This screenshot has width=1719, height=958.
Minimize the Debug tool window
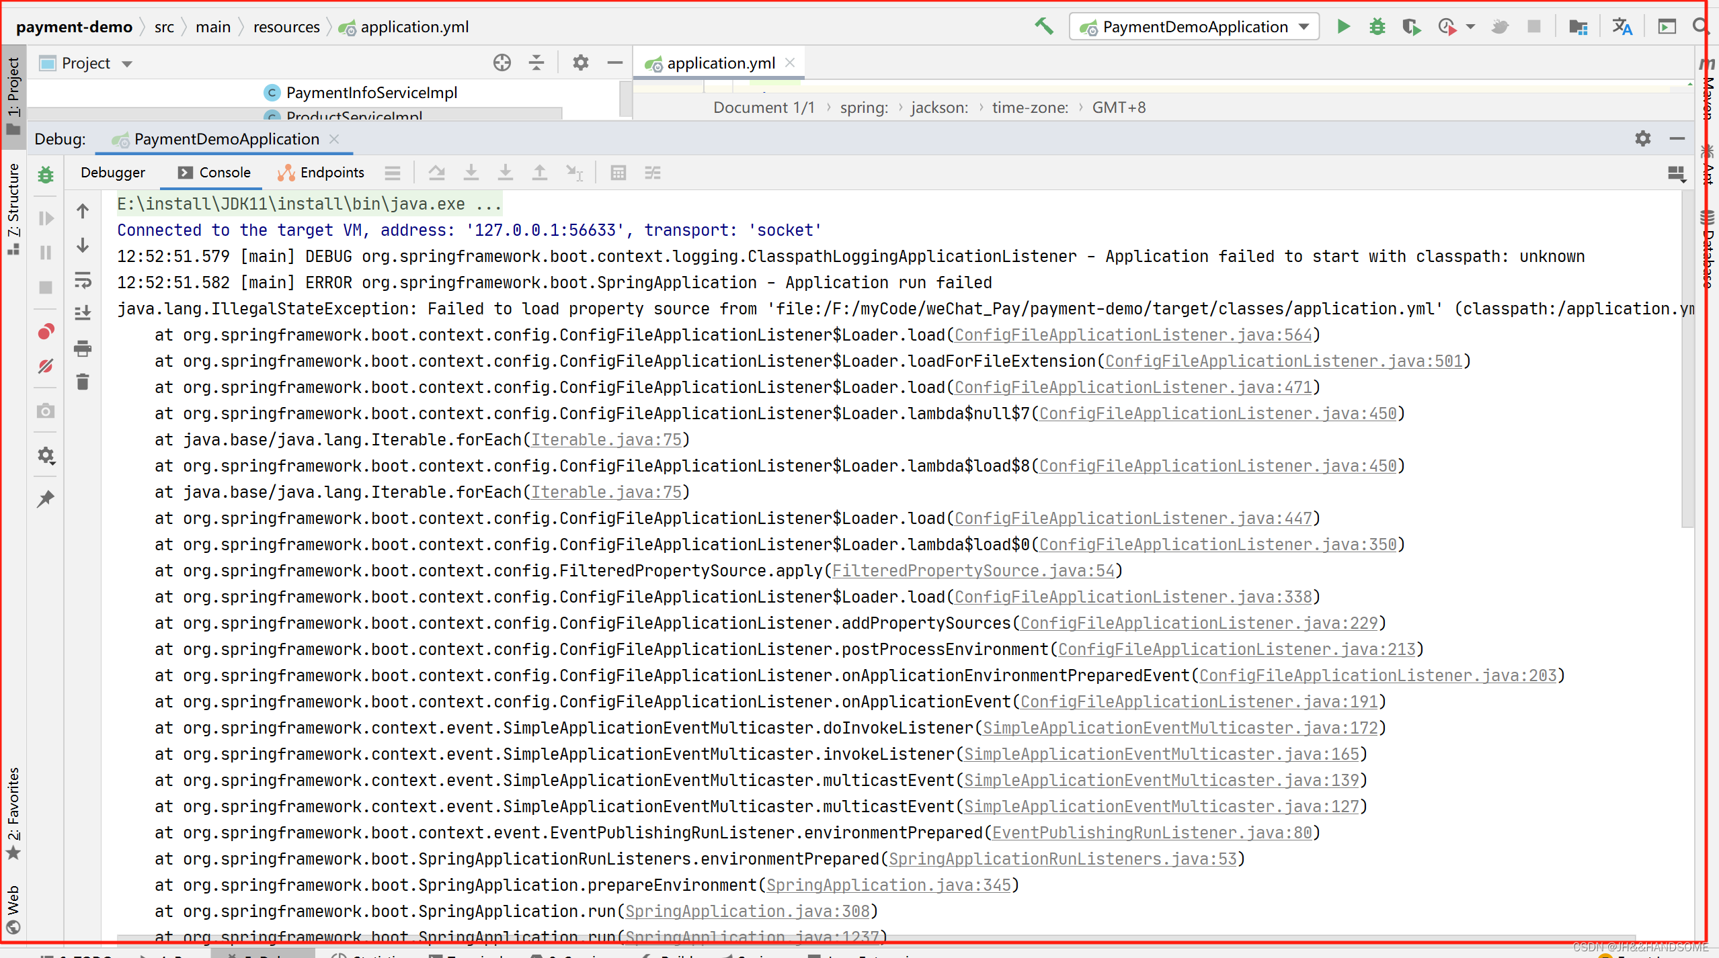click(x=1677, y=138)
